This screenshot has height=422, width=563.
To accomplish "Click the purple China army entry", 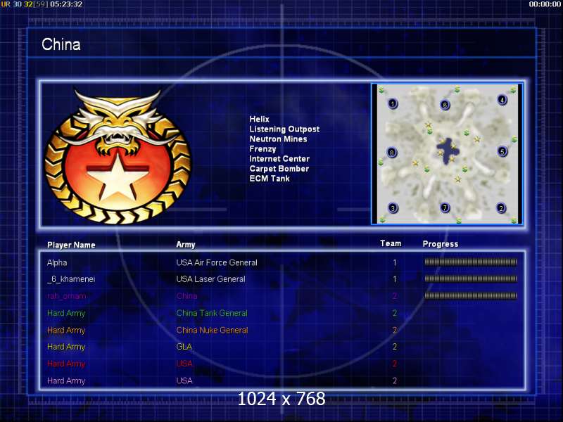I will pos(186,296).
